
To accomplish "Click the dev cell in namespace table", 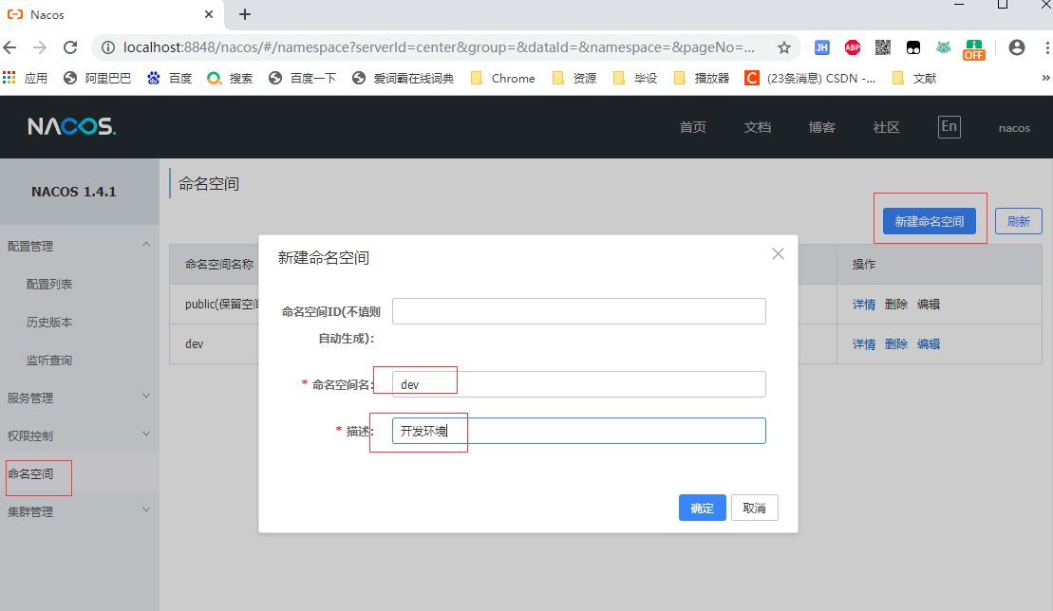I will pyautogui.click(x=194, y=344).
